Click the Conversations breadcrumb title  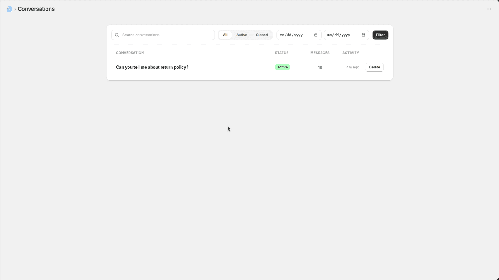pos(36,9)
